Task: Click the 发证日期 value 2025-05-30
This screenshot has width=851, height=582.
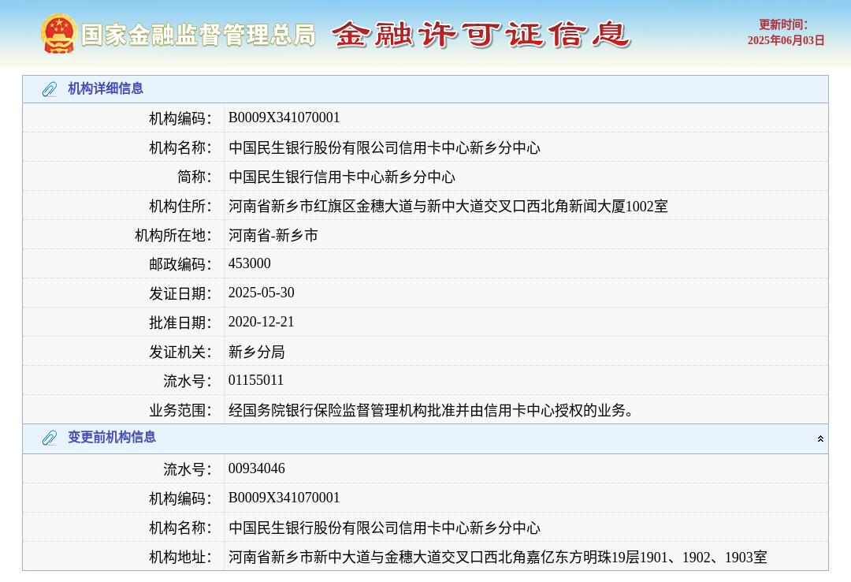Action: point(262,293)
